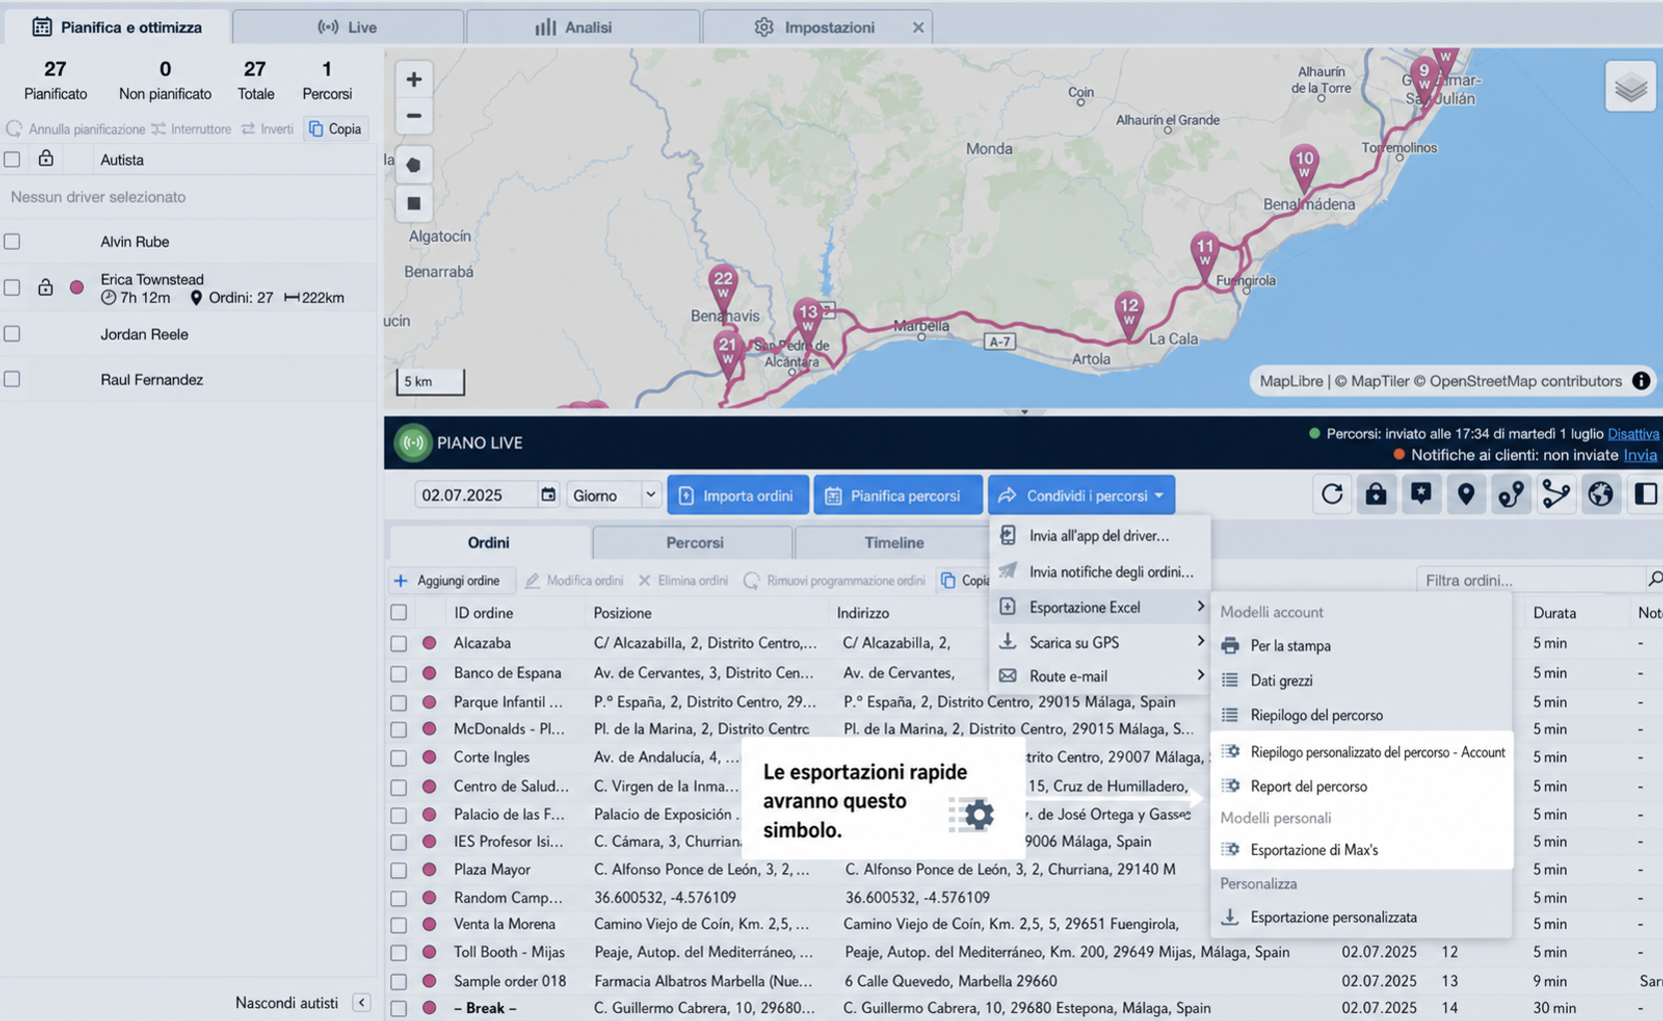This screenshot has width=1663, height=1021.
Task: Switch to the Pianifica e ottimizza tab
Action: 117,27
